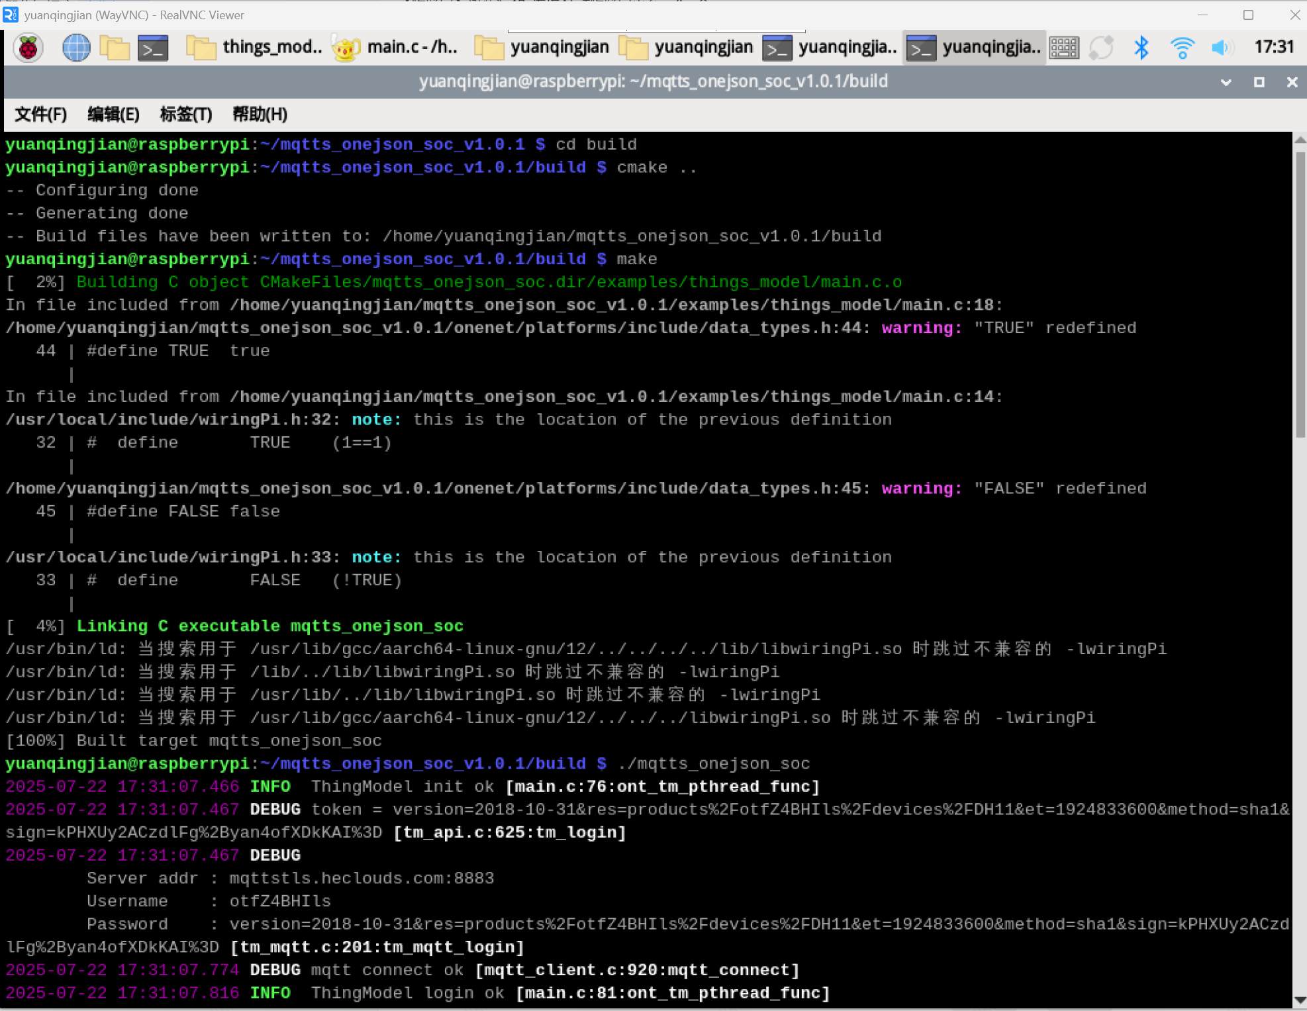Open the Bluetooth tray menu
The width and height of the screenshot is (1307, 1011).
(1141, 48)
